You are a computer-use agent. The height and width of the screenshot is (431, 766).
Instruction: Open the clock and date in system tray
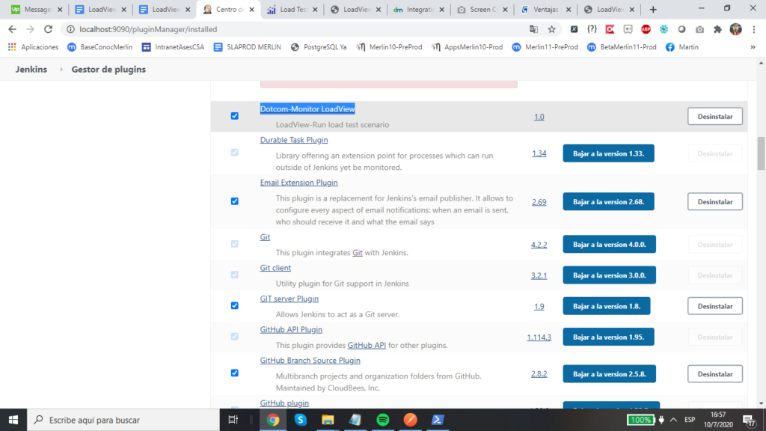click(x=718, y=420)
